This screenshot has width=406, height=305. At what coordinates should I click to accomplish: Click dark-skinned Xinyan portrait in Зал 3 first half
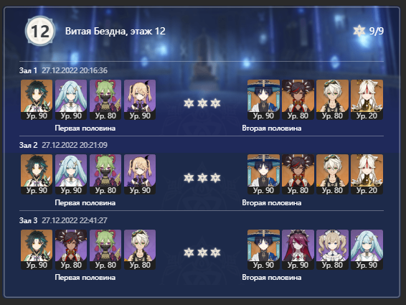[71, 249]
